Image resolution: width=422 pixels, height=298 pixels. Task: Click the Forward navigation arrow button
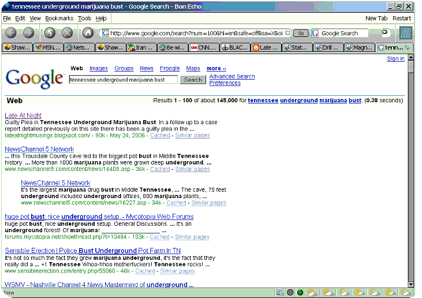tap(28, 33)
